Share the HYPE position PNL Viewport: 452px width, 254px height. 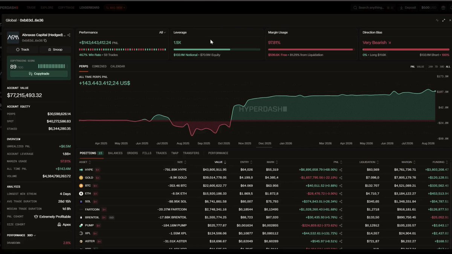coord(341,170)
